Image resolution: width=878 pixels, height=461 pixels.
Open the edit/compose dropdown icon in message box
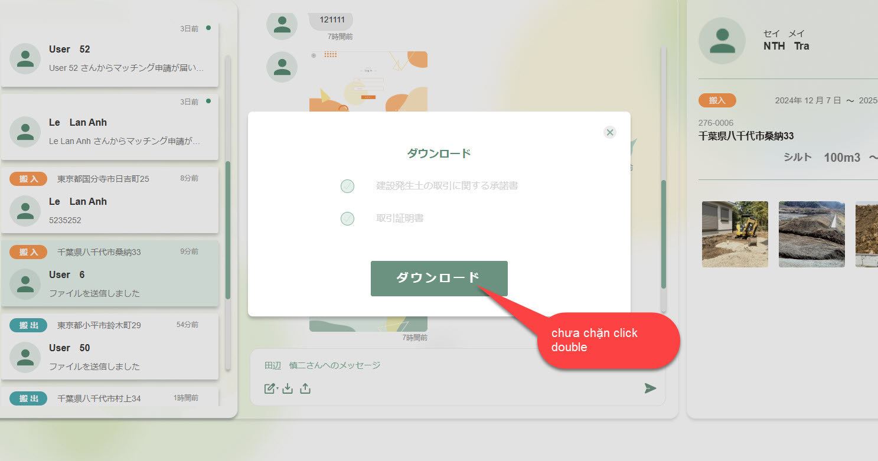(x=270, y=388)
